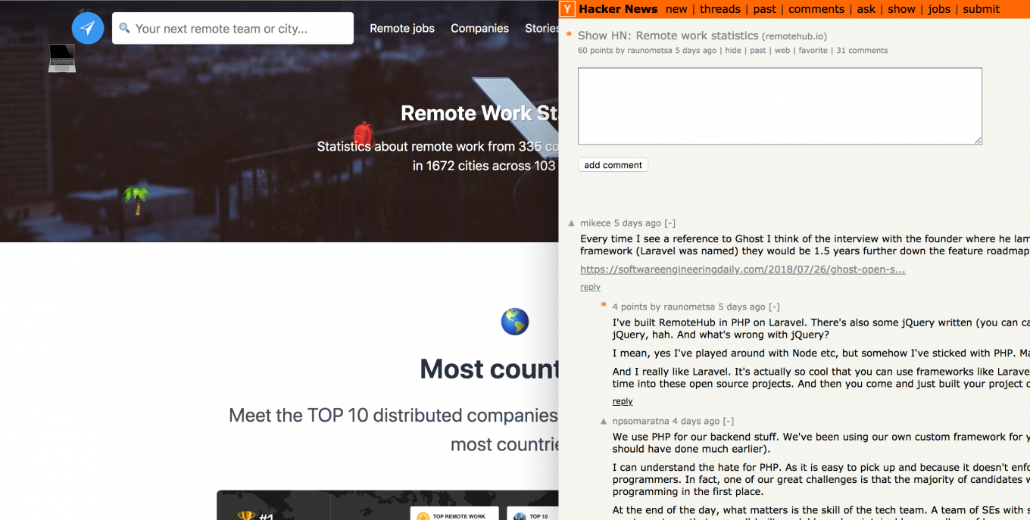Upvote mikece's comment with the arrow
The height and width of the screenshot is (520, 1030).
coord(572,223)
